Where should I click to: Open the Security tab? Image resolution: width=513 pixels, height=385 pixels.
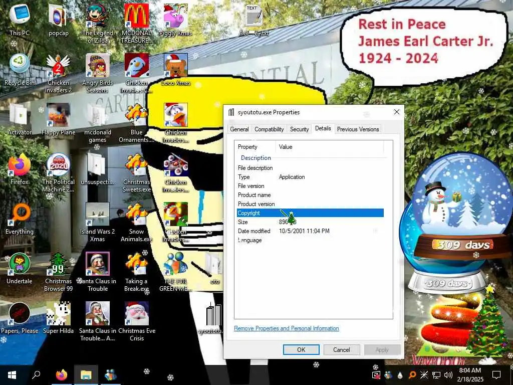click(x=299, y=129)
